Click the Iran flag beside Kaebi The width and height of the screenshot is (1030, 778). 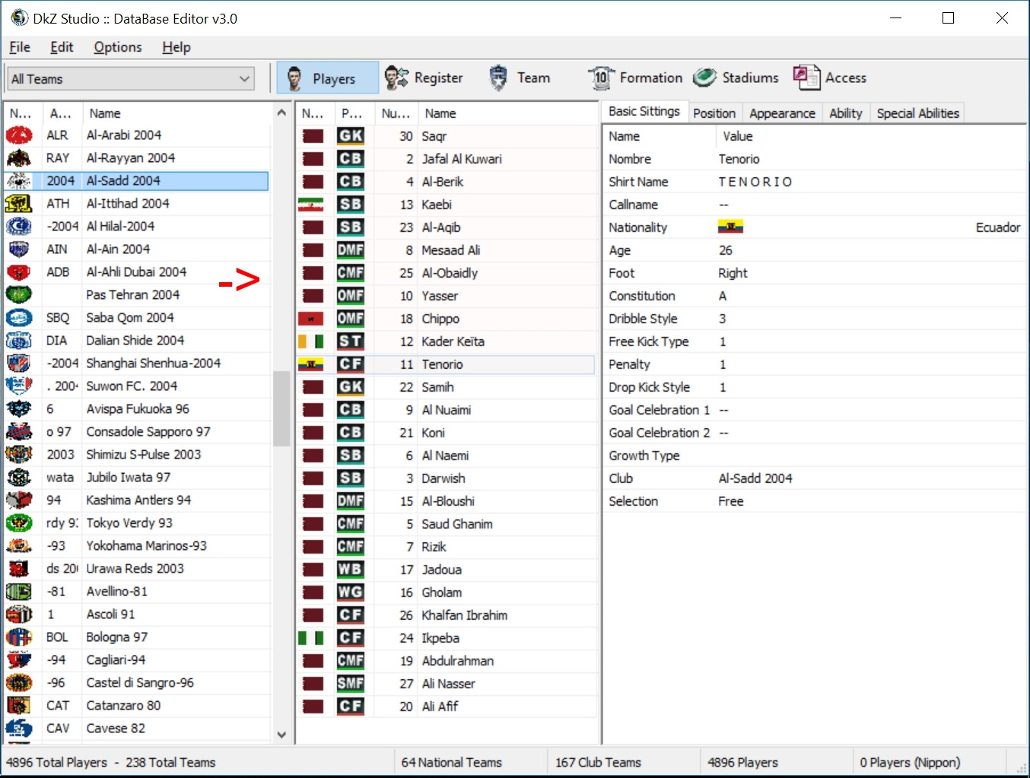tap(311, 205)
